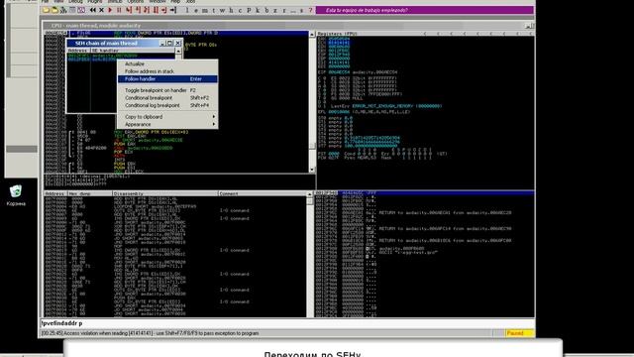
Task: Show memory map with 'm' button
Action: (x=205, y=10)
